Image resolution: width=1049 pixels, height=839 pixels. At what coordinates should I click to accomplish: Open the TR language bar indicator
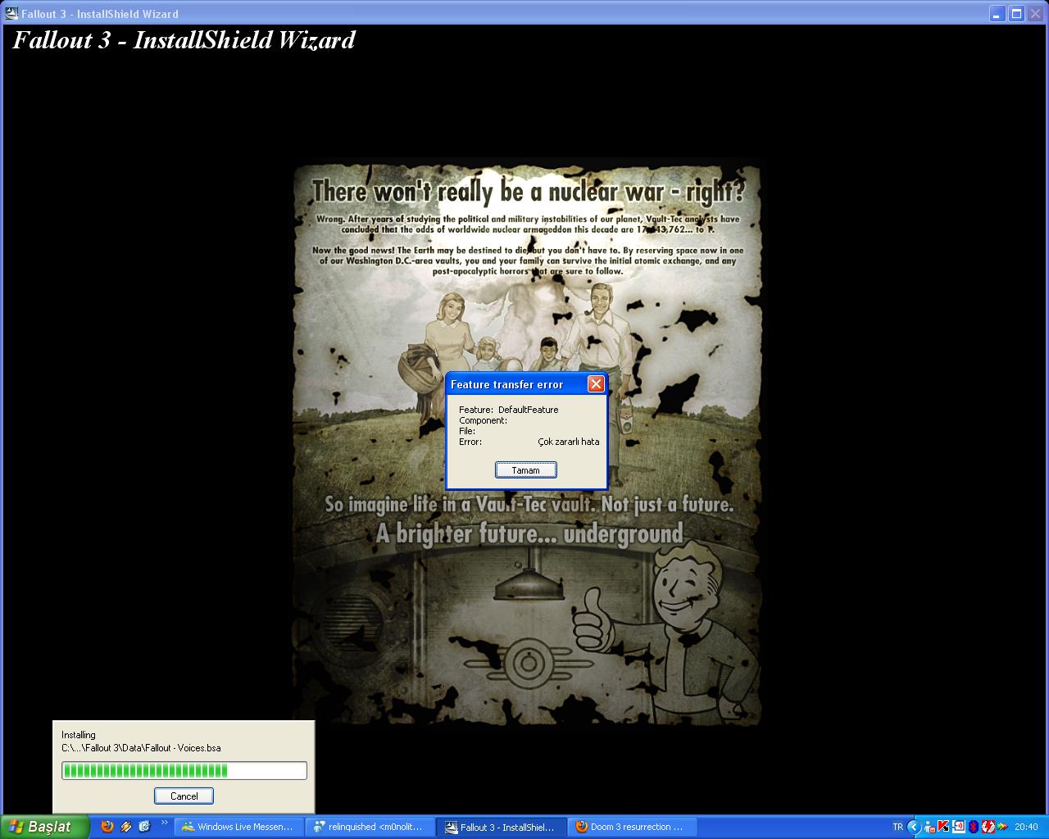coord(897,827)
